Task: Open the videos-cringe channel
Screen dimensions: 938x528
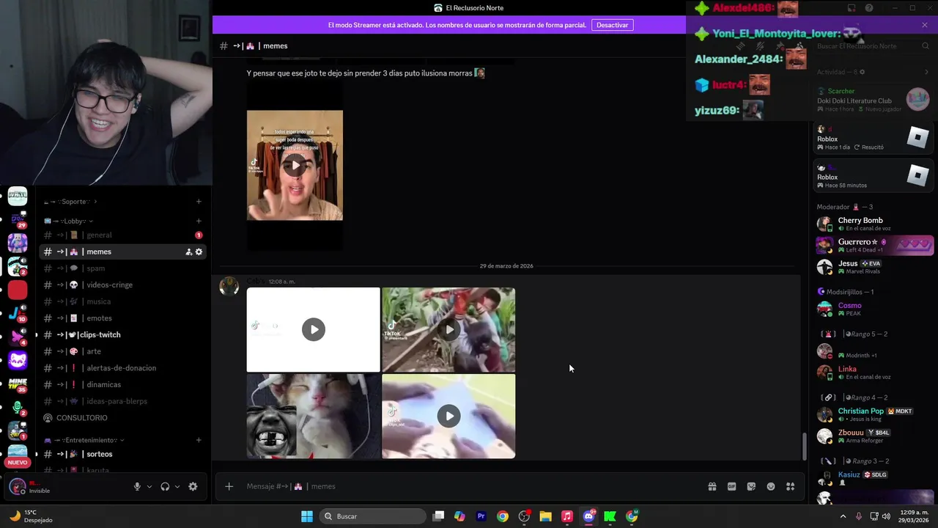Action: [123, 285]
